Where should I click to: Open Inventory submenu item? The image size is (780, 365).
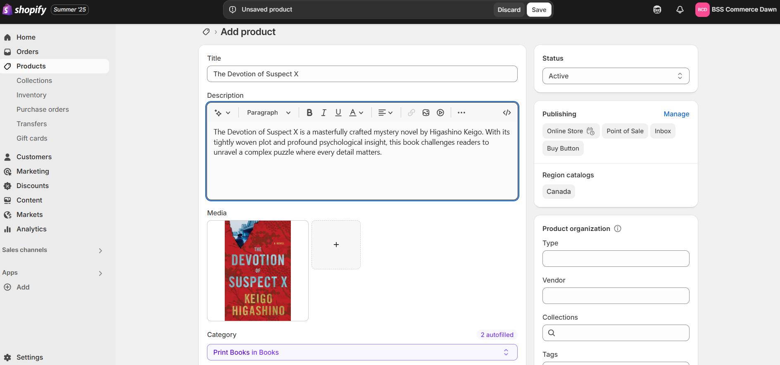coord(31,95)
